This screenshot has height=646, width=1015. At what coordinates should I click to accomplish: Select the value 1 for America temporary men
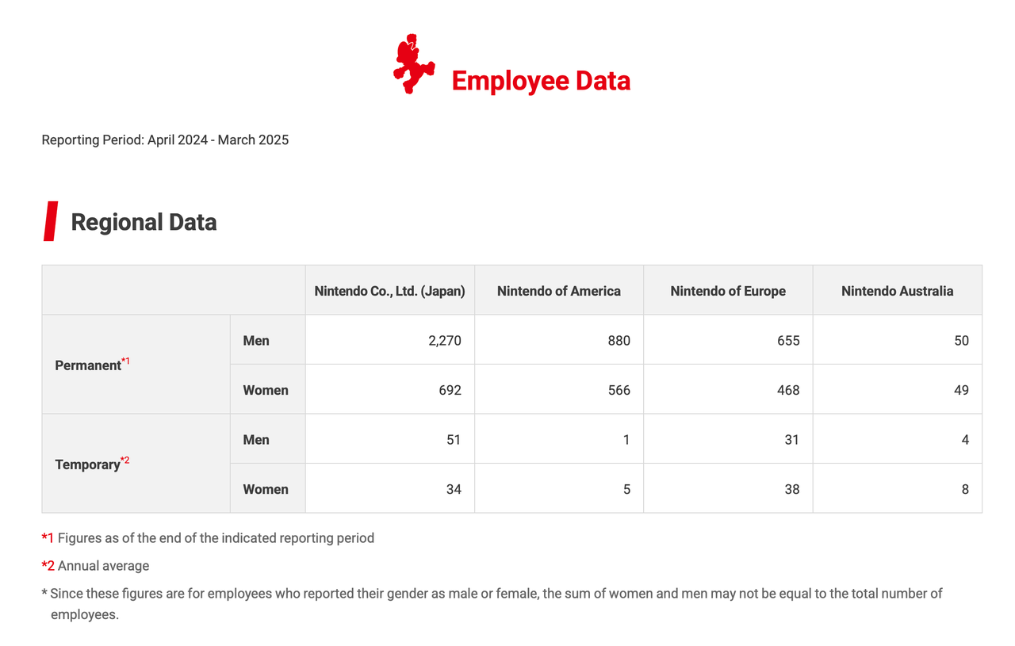pos(626,440)
